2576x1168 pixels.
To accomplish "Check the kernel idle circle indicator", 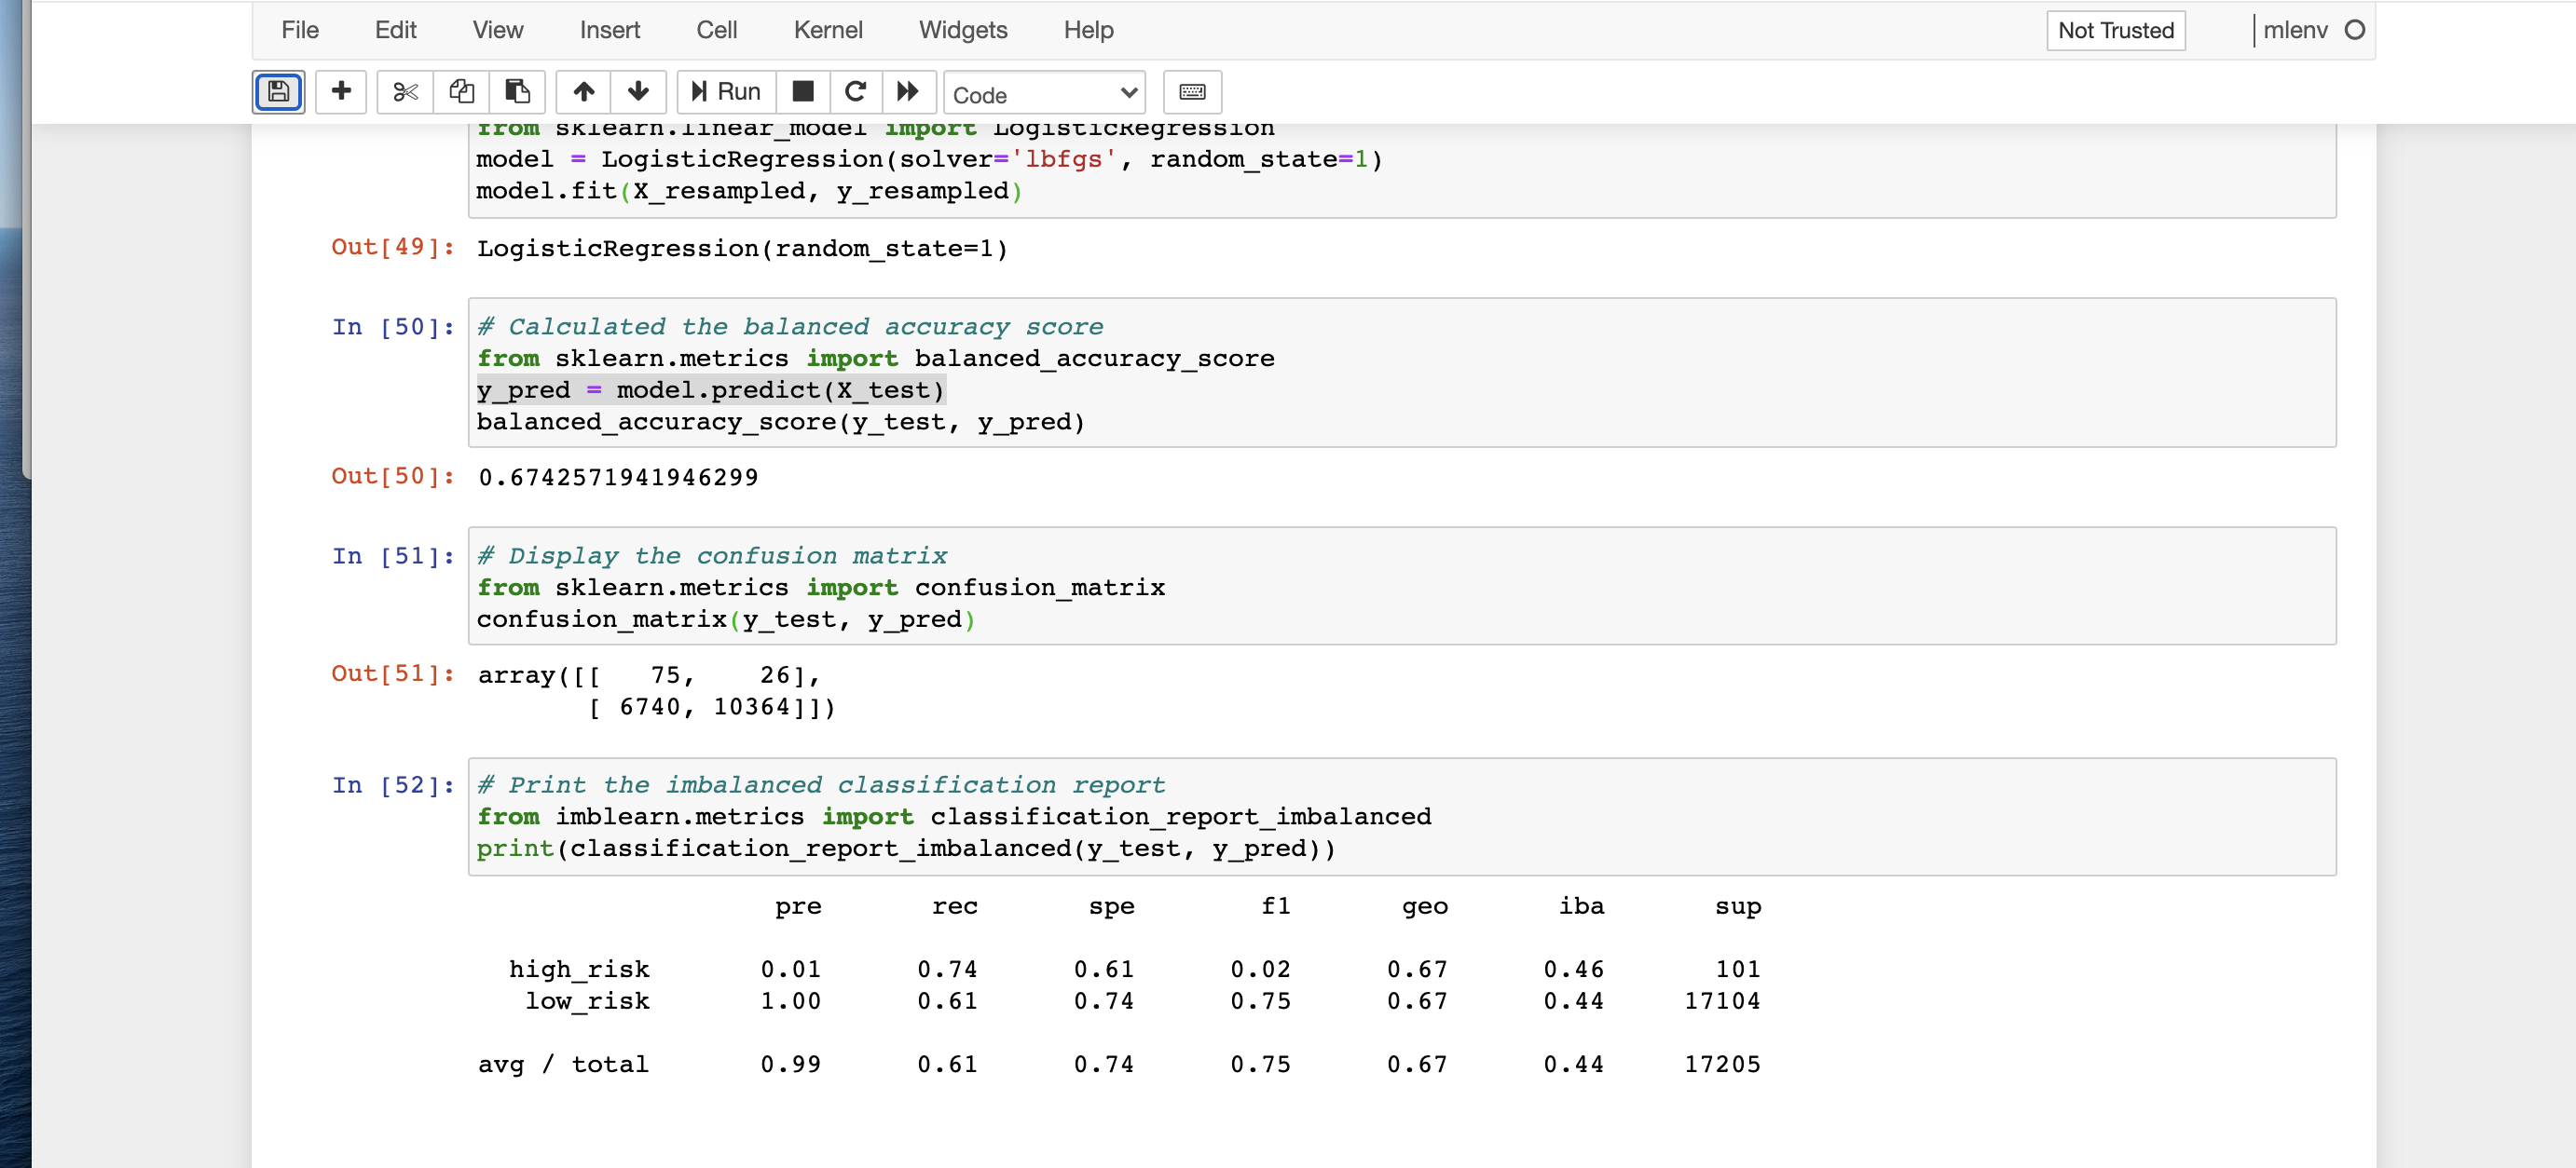I will 2354,30.
